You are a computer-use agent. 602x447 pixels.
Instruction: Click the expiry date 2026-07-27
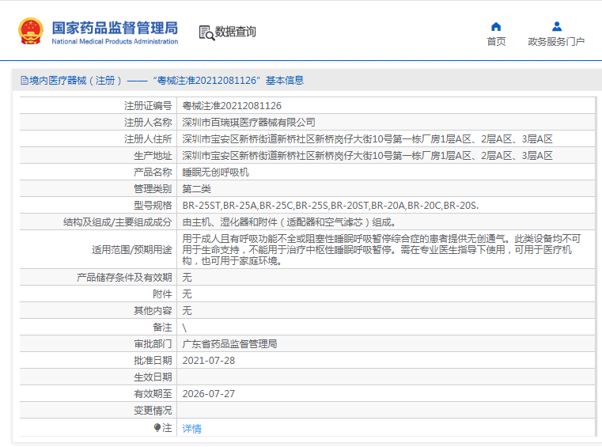(x=208, y=393)
